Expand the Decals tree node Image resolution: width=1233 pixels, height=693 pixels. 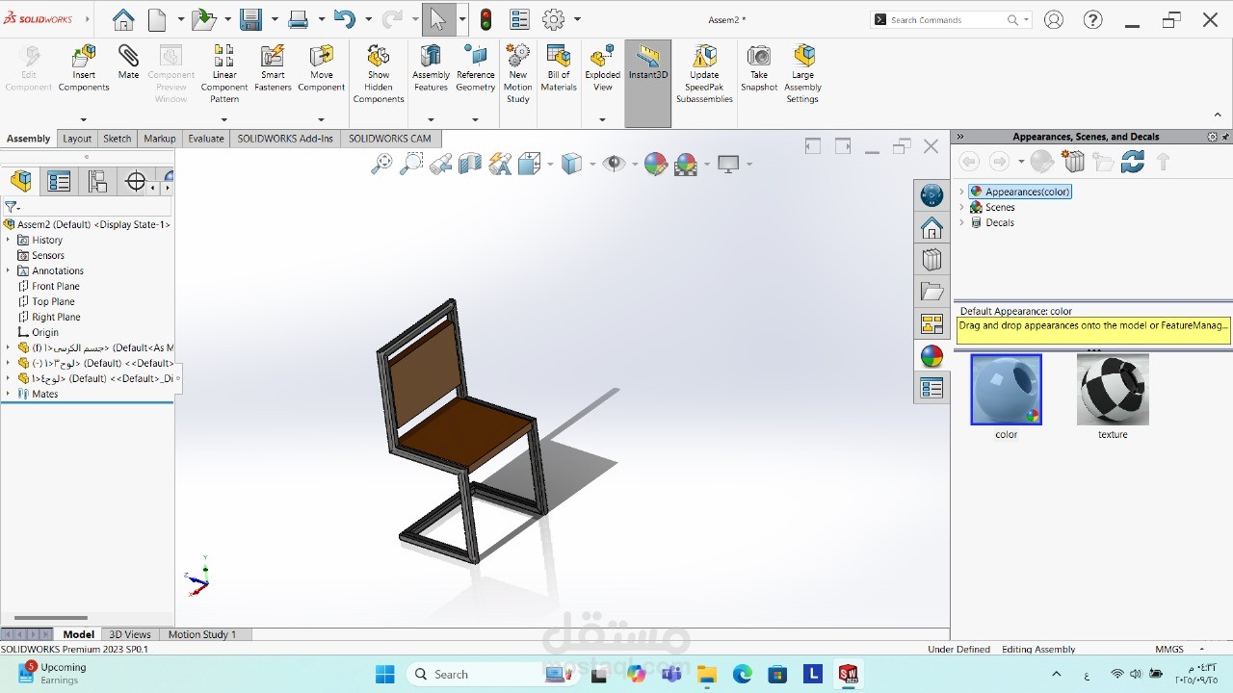click(x=961, y=222)
